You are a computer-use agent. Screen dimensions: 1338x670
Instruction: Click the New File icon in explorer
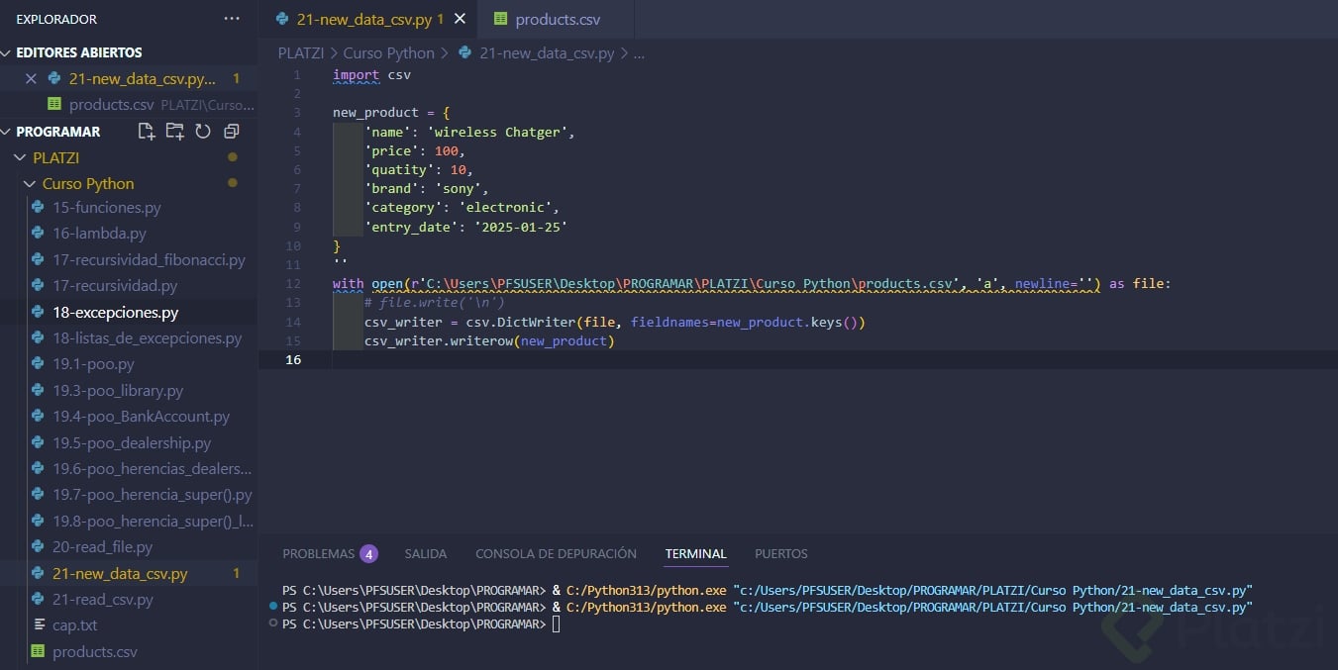click(147, 132)
